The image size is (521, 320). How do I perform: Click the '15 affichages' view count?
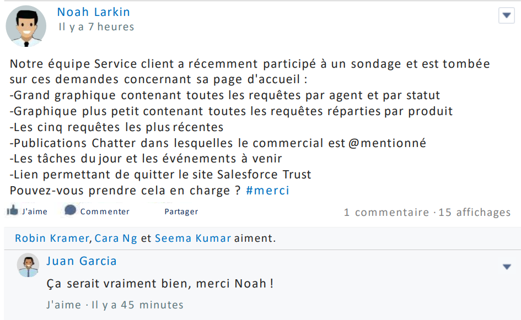tap(474, 212)
